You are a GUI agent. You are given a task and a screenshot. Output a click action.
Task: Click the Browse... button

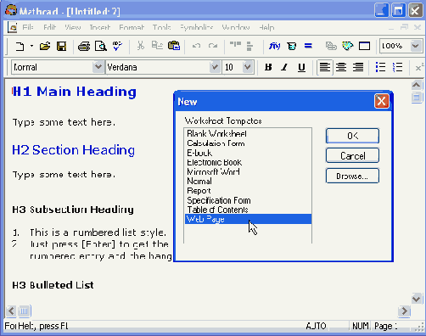(352, 176)
